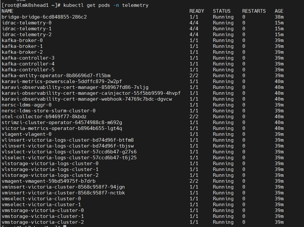This screenshot has height=227, width=304.
Task: Select pod name vmselect-victoria-cluster-0
Action: point(41,199)
